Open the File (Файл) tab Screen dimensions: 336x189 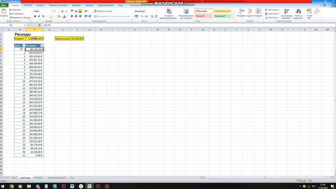point(4,5)
